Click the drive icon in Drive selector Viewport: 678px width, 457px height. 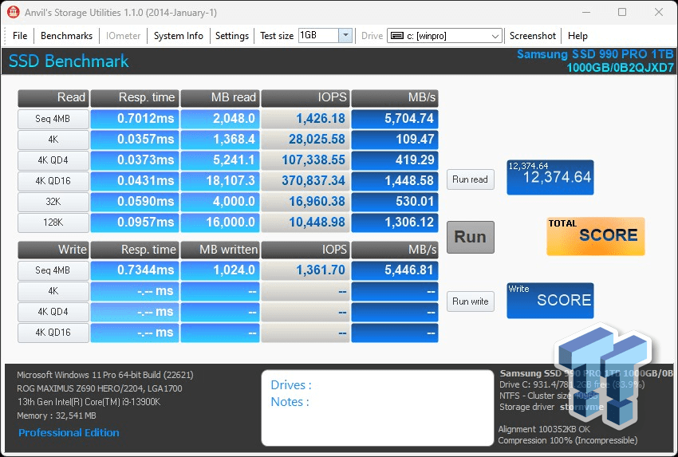tap(397, 35)
